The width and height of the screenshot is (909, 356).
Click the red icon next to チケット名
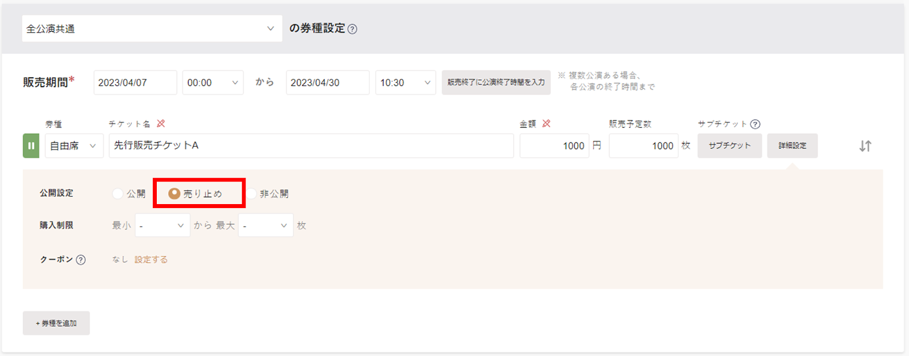click(161, 124)
